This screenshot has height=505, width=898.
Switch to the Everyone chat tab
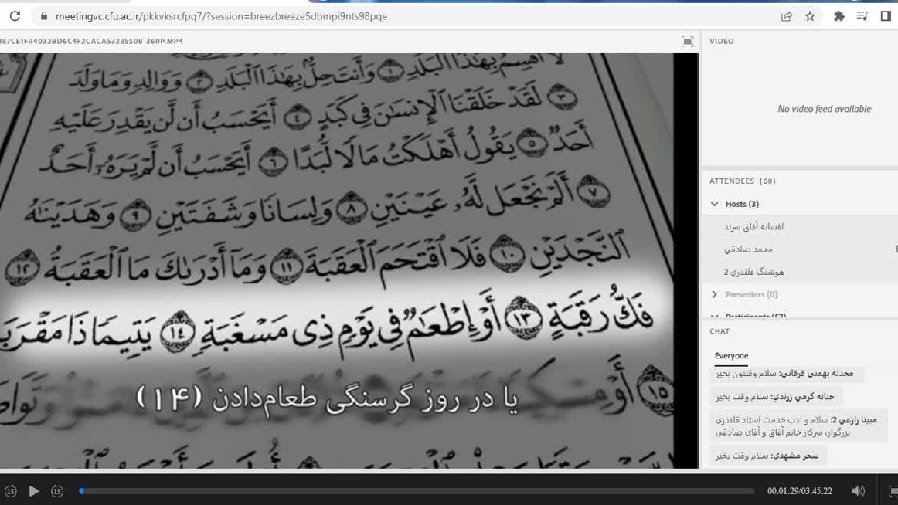tap(731, 356)
